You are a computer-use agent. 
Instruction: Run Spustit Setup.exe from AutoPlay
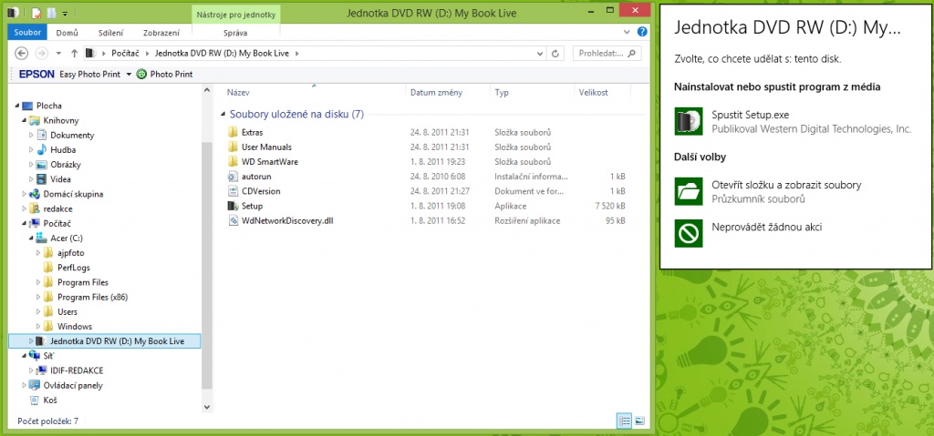797,121
